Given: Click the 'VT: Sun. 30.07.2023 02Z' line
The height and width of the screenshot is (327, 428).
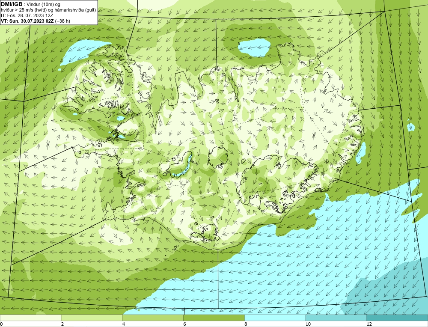Looking at the screenshot, I should (27, 21).
